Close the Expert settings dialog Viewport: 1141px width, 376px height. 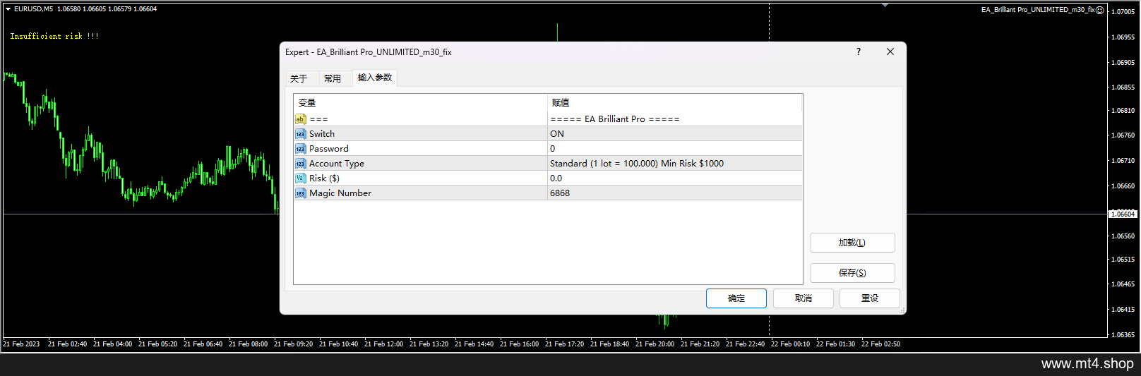coord(890,51)
